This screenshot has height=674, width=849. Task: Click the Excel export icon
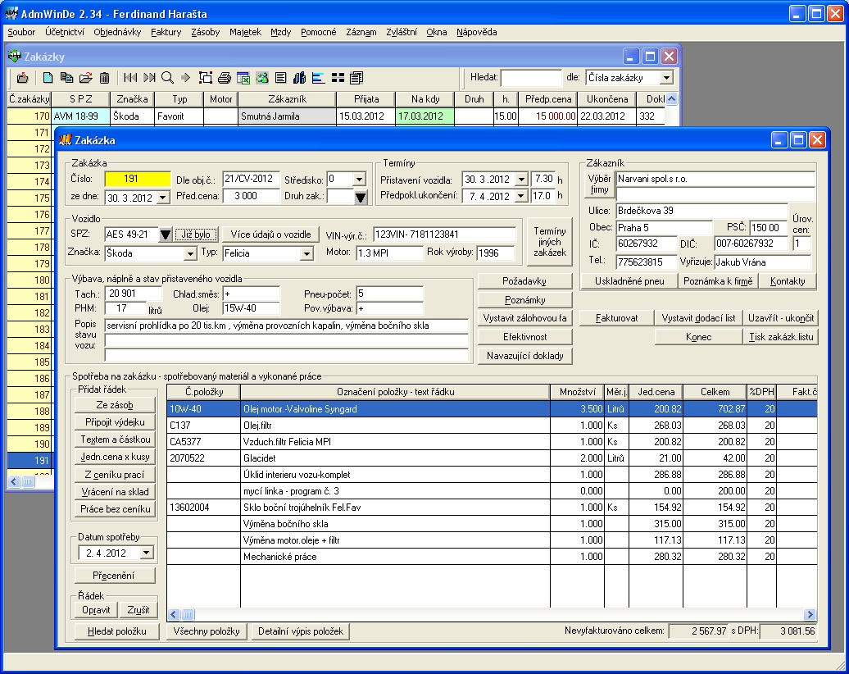tap(243, 78)
